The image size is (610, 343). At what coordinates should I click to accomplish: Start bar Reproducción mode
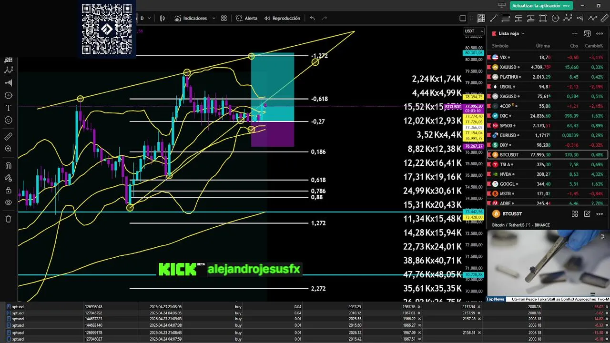click(x=282, y=18)
